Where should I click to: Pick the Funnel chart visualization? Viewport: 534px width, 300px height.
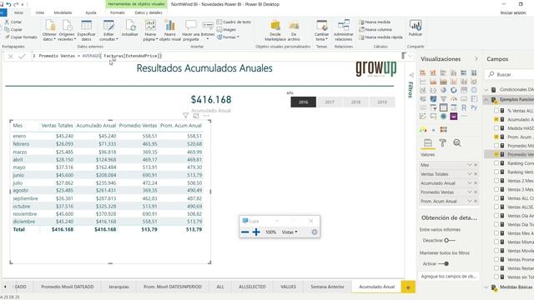coord(443,98)
